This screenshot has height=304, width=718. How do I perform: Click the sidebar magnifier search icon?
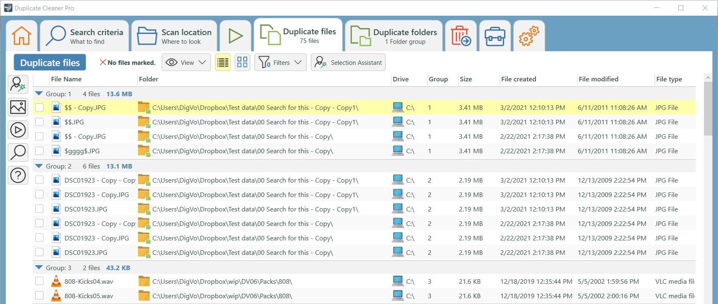coord(18,152)
